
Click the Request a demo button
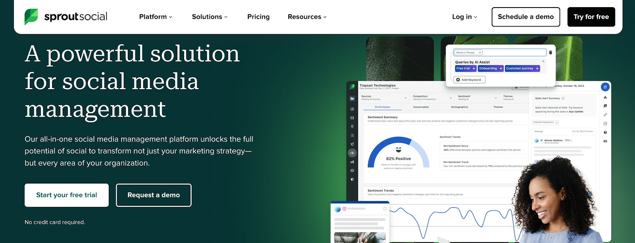coord(154,195)
